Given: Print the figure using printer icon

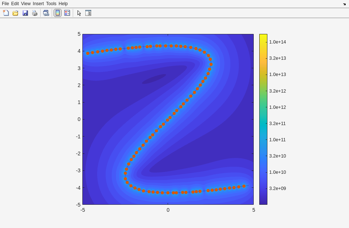Looking at the screenshot, I should 35,13.
